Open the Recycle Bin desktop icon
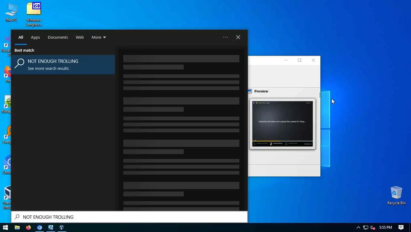Viewport: 411px width, 232px height. [x=396, y=195]
